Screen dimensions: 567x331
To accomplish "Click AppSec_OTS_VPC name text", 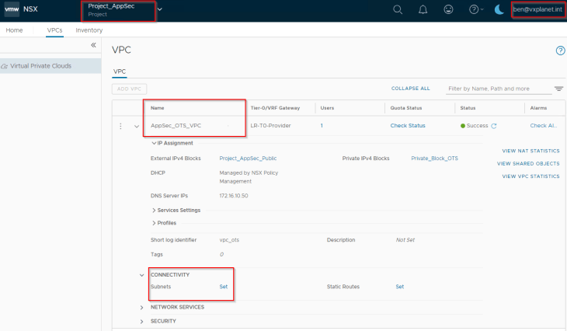I will pos(176,126).
